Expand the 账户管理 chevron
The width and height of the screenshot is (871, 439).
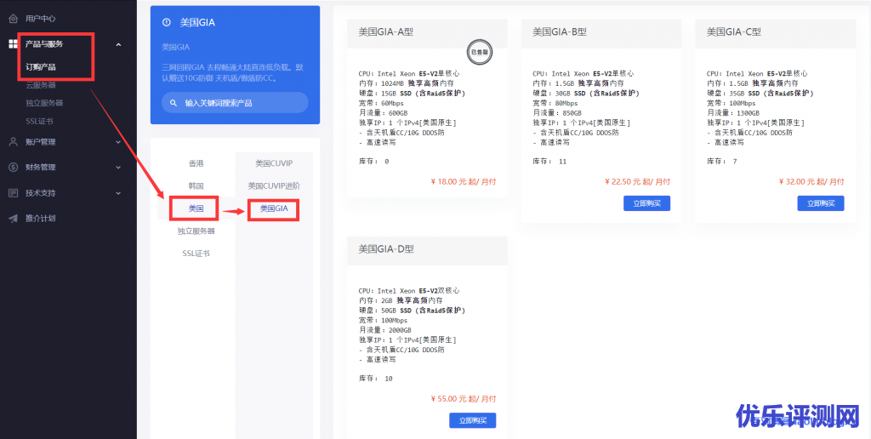coord(118,142)
